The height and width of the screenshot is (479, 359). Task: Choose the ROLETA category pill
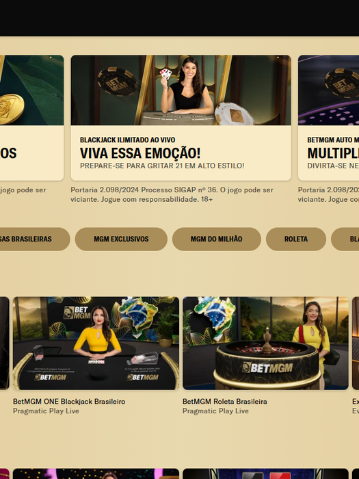(296, 239)
